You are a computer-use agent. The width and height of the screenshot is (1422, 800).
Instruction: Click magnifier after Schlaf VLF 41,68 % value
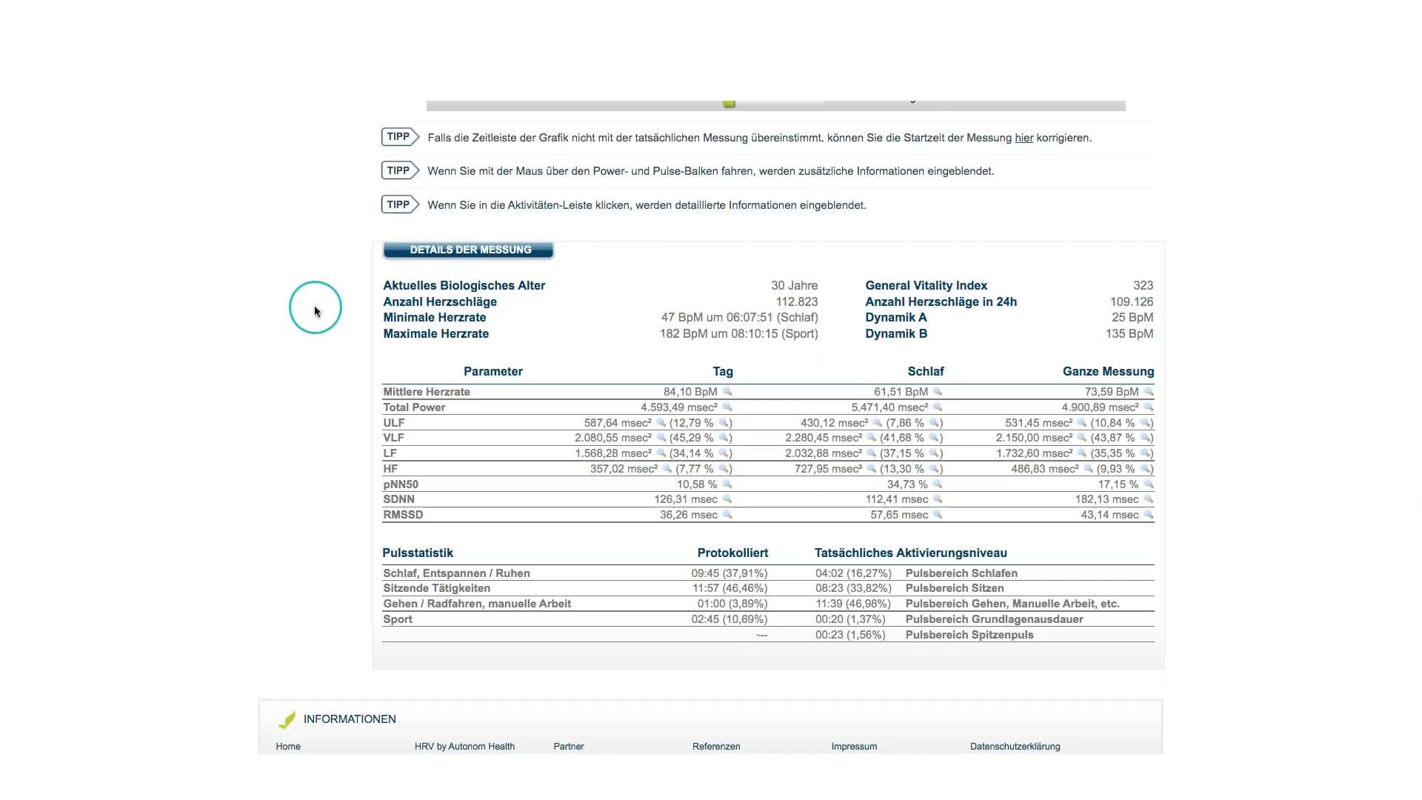(935, 438)
